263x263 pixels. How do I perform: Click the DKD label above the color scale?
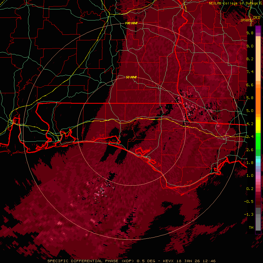pyautogui.click(x=257, y=18)
